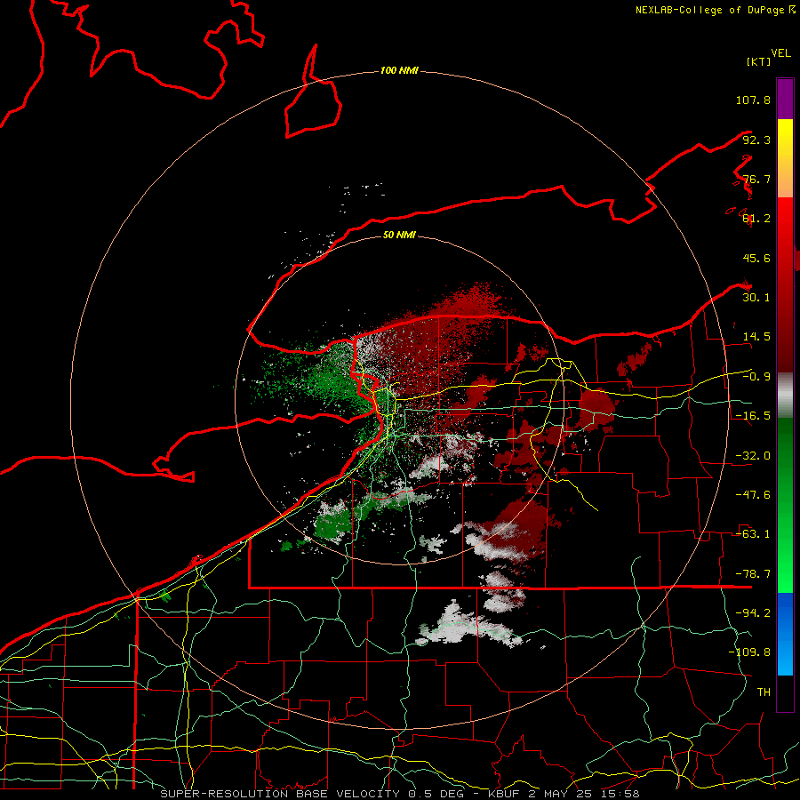
Task: Click the [KT] units label
Action: pyautogui.click(x=758, y=61)
